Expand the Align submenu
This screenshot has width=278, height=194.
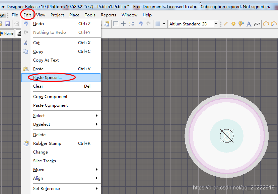[x=61, y=178]
